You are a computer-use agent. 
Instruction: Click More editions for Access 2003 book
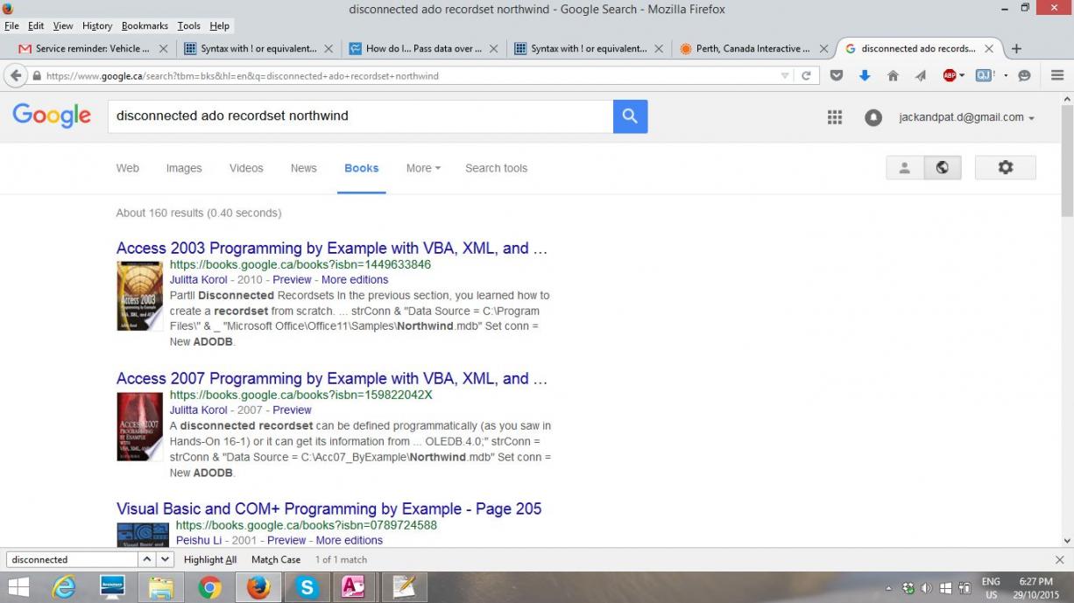click(355, 280)
